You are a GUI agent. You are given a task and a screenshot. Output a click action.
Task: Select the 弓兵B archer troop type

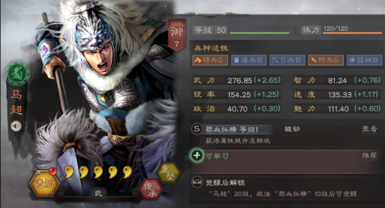coord(288,60)
